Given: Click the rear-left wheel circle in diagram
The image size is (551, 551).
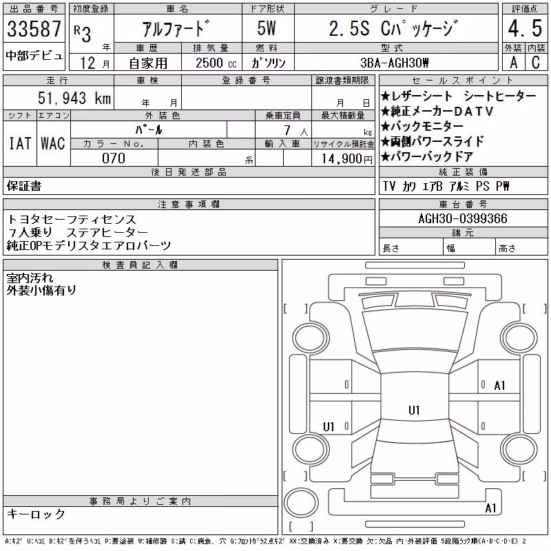Looking at the screenshot, I should [310, 449].
